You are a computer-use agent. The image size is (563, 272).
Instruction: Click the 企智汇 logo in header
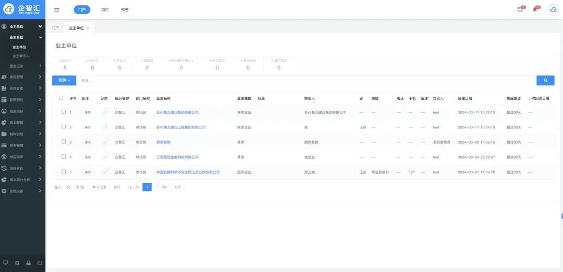(x=22, y=10)
